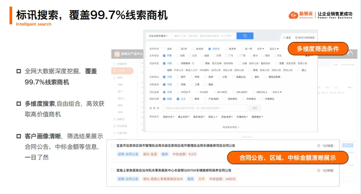Click the 保存为常用搜索 save icon
The width and height of the screenshot is (361, 194).
point(296,38)
